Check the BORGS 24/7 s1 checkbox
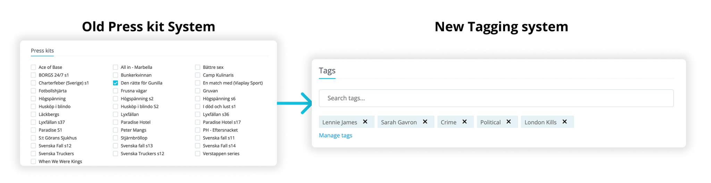Viewport: 711px width, 183px height. [x=33, y=75]
